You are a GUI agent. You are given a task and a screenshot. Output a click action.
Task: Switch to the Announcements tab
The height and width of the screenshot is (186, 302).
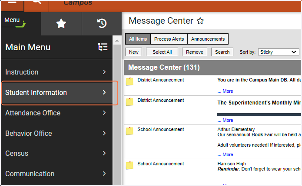click(208, 39)
